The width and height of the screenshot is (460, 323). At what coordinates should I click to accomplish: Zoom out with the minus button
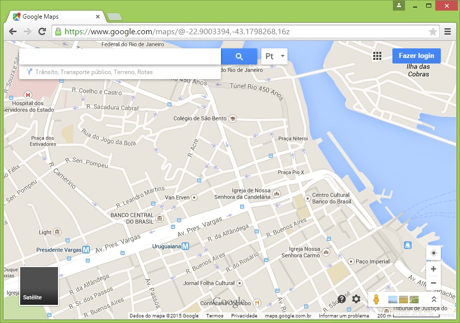click(x=433, y=283)
